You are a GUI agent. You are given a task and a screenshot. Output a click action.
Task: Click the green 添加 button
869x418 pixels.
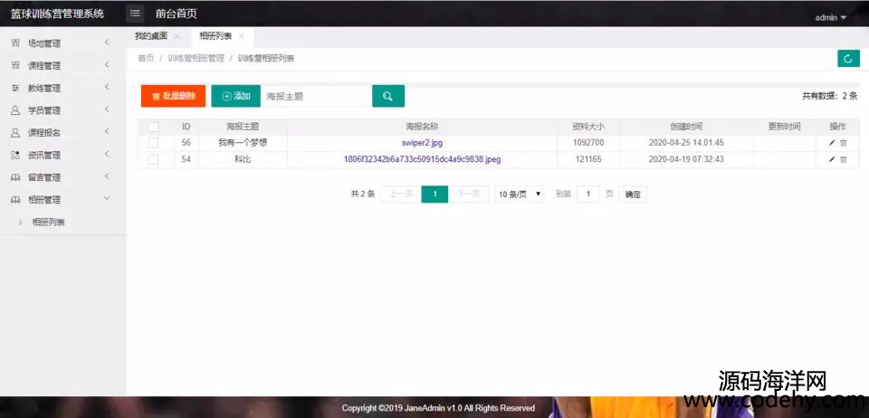click(x=236, y=96)
